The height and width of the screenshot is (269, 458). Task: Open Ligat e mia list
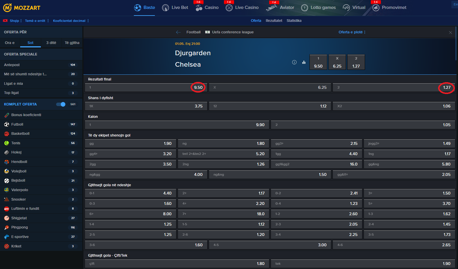coord(41,84)
